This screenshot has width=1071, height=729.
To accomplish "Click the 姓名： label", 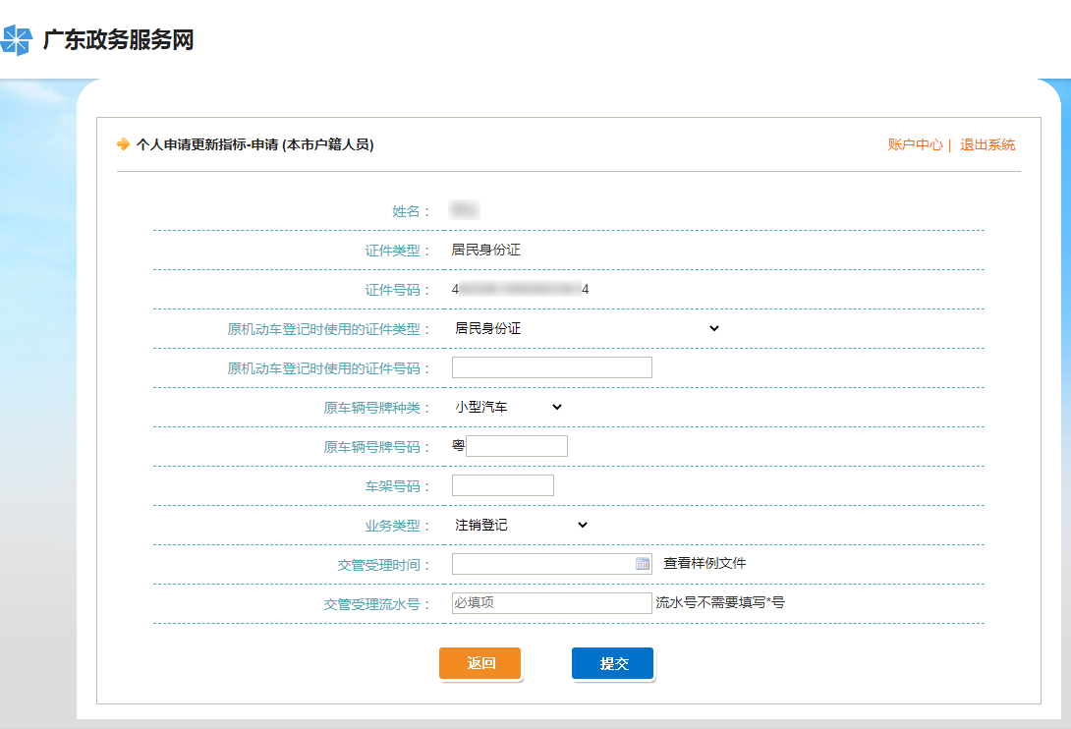I will tap(411, 212).
